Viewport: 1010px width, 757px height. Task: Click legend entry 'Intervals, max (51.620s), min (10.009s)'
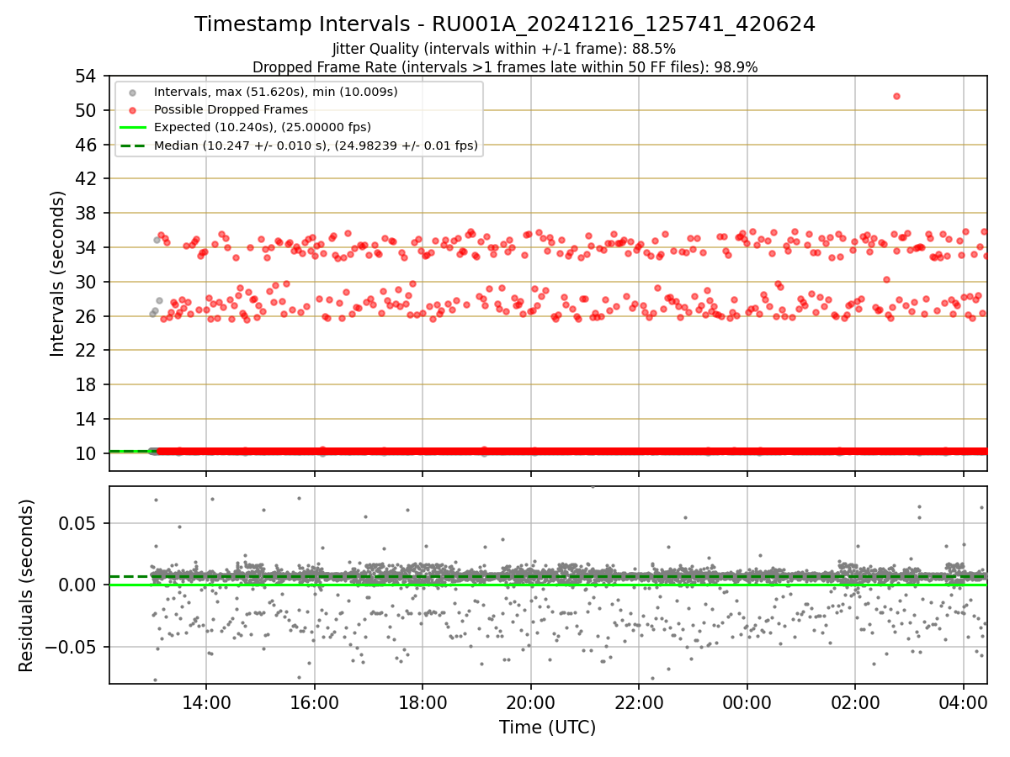click(276, 91)
